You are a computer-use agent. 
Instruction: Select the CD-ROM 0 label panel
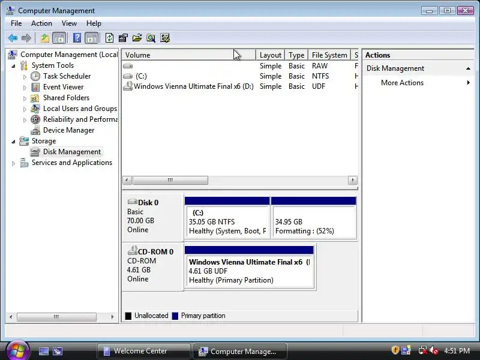(x=153, y=266)
